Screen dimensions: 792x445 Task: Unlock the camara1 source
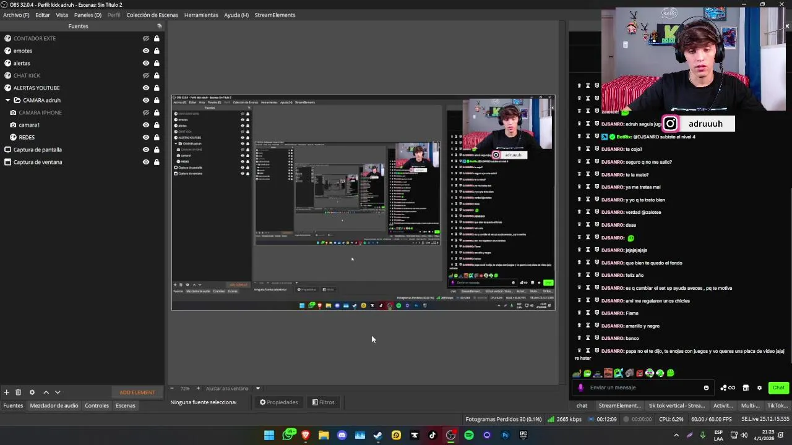(157, 125)
